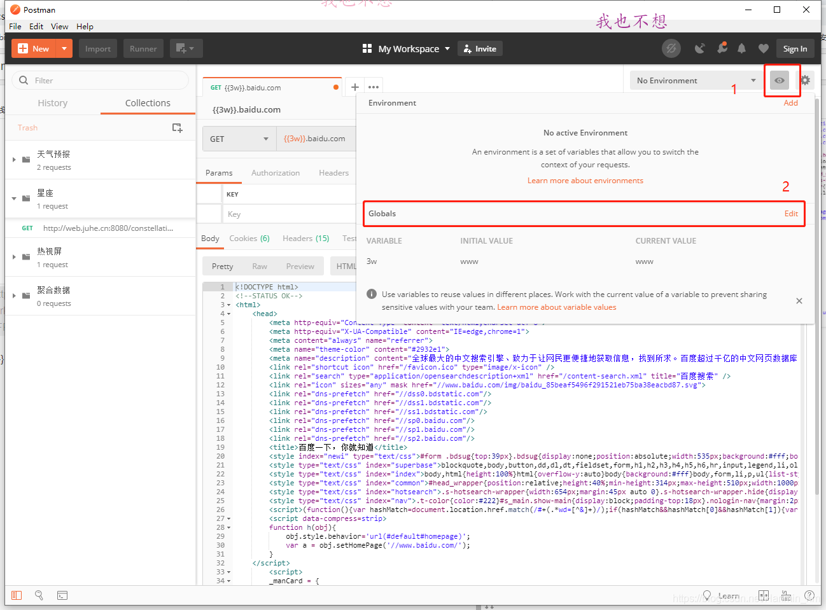Click Edit link for Globals
Viewport: 826px width, 610px height.
(791, 214)
